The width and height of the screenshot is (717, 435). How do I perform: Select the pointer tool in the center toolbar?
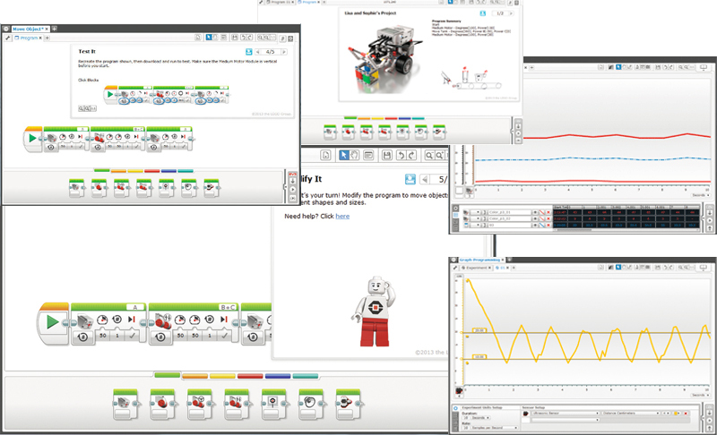tap(344, 155)
